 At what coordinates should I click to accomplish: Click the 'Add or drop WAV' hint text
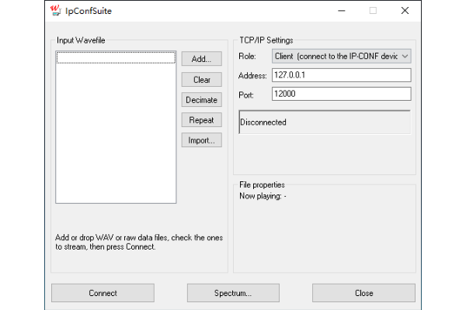coord(139,242)
